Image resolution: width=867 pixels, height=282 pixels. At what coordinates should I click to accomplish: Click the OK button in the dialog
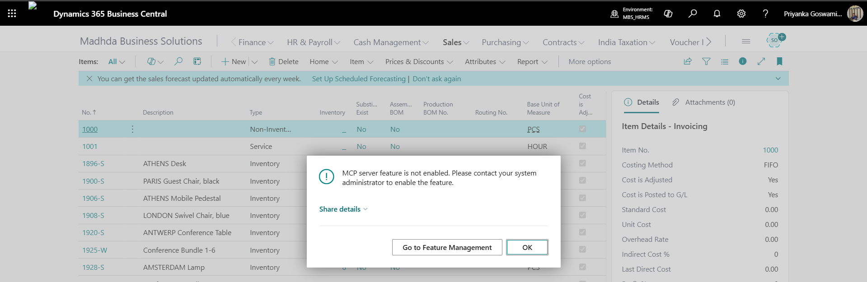(527, 247)
